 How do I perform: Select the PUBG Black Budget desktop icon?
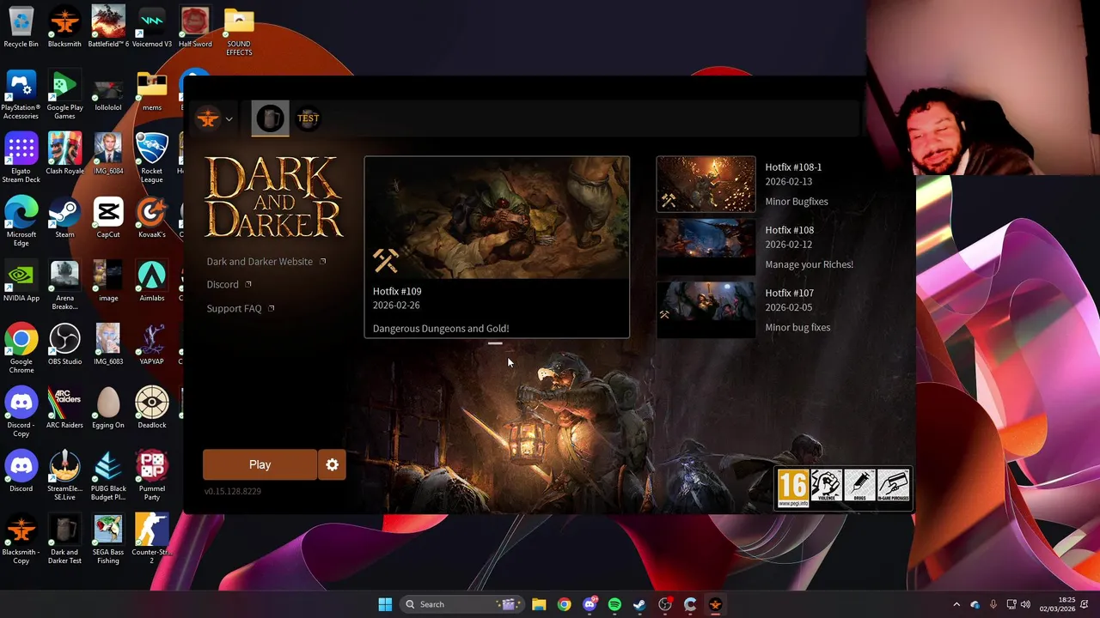[x=108, y=476]
